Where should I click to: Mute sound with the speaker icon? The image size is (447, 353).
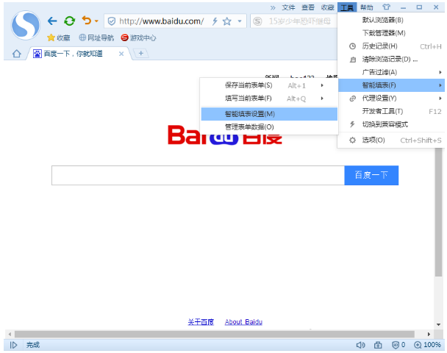click(360, 346)
